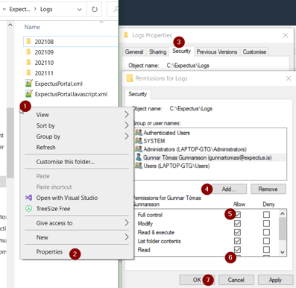Tick Allow for Modify
The width and height of the screenshot is (296, 288).
(237, 223)
